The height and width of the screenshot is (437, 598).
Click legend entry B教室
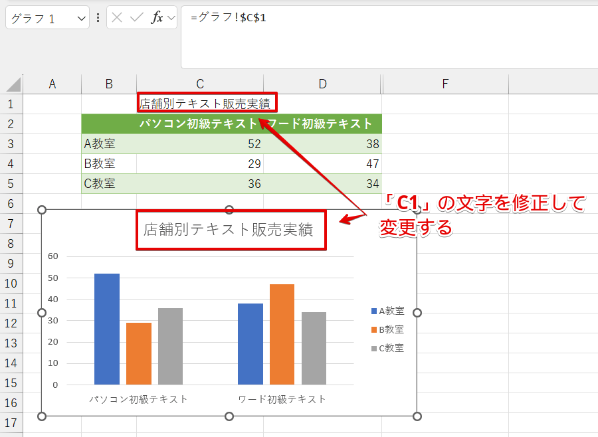(x=388, y=329)
